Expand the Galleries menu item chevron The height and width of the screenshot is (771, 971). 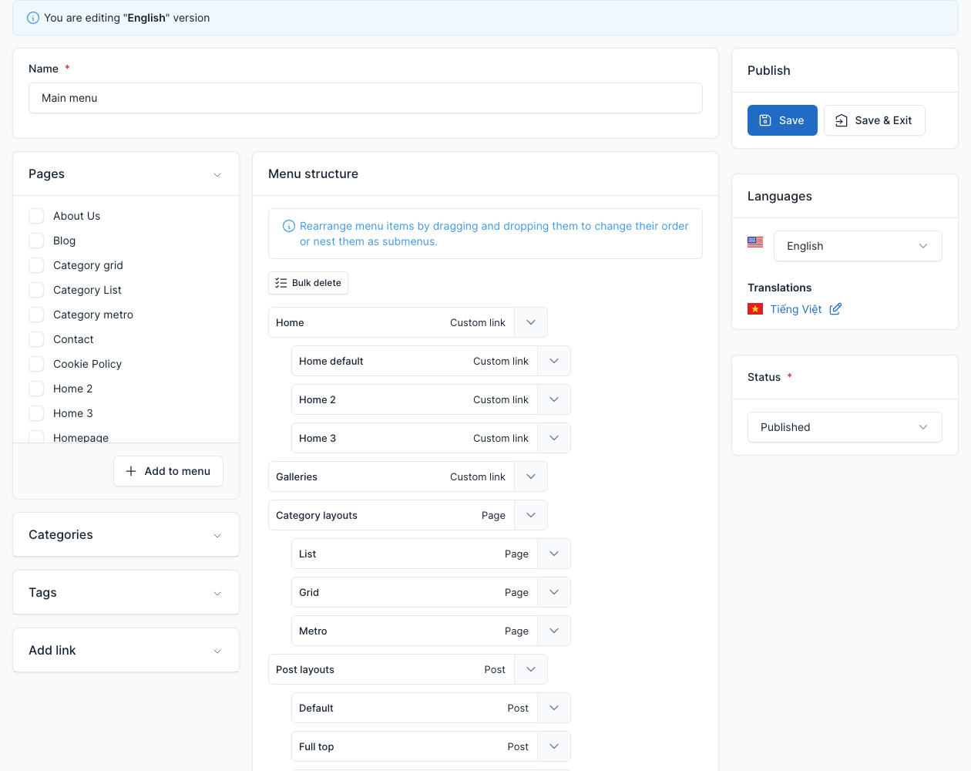pyautogui.click(x=531, y=476)
